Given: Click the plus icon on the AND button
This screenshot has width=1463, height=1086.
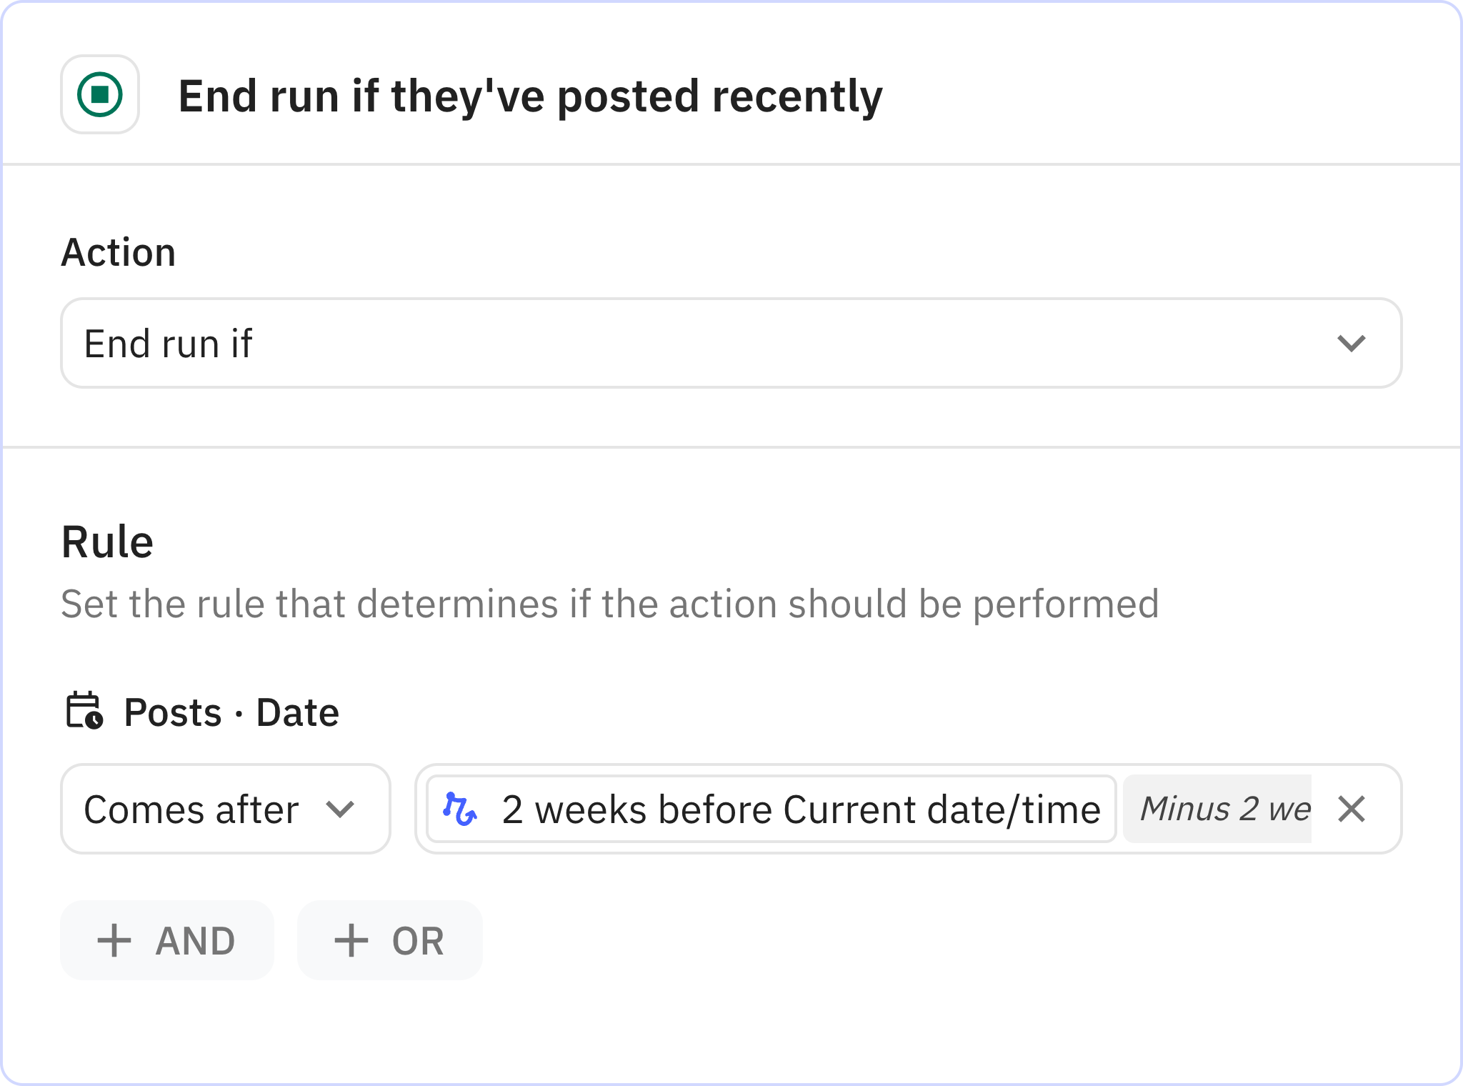Looking at the screenshot, I should point(114,940).
